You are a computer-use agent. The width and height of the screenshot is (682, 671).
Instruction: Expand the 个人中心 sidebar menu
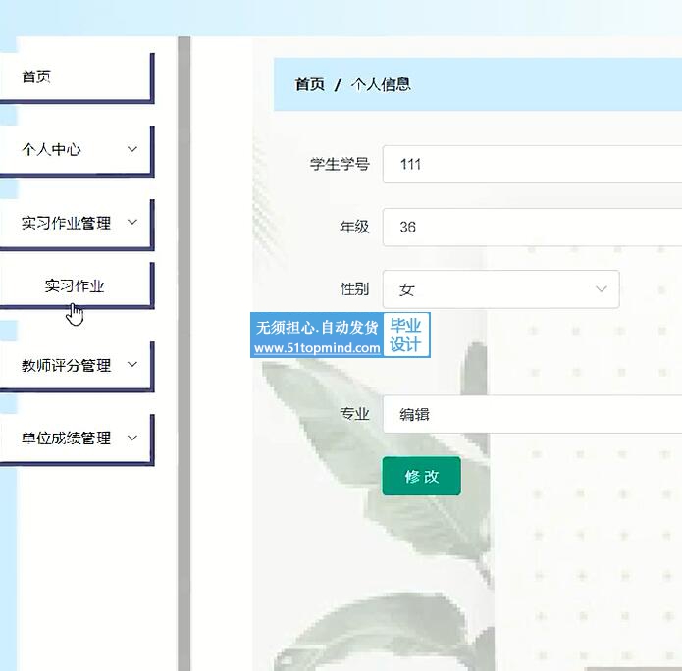coord(76,150)
